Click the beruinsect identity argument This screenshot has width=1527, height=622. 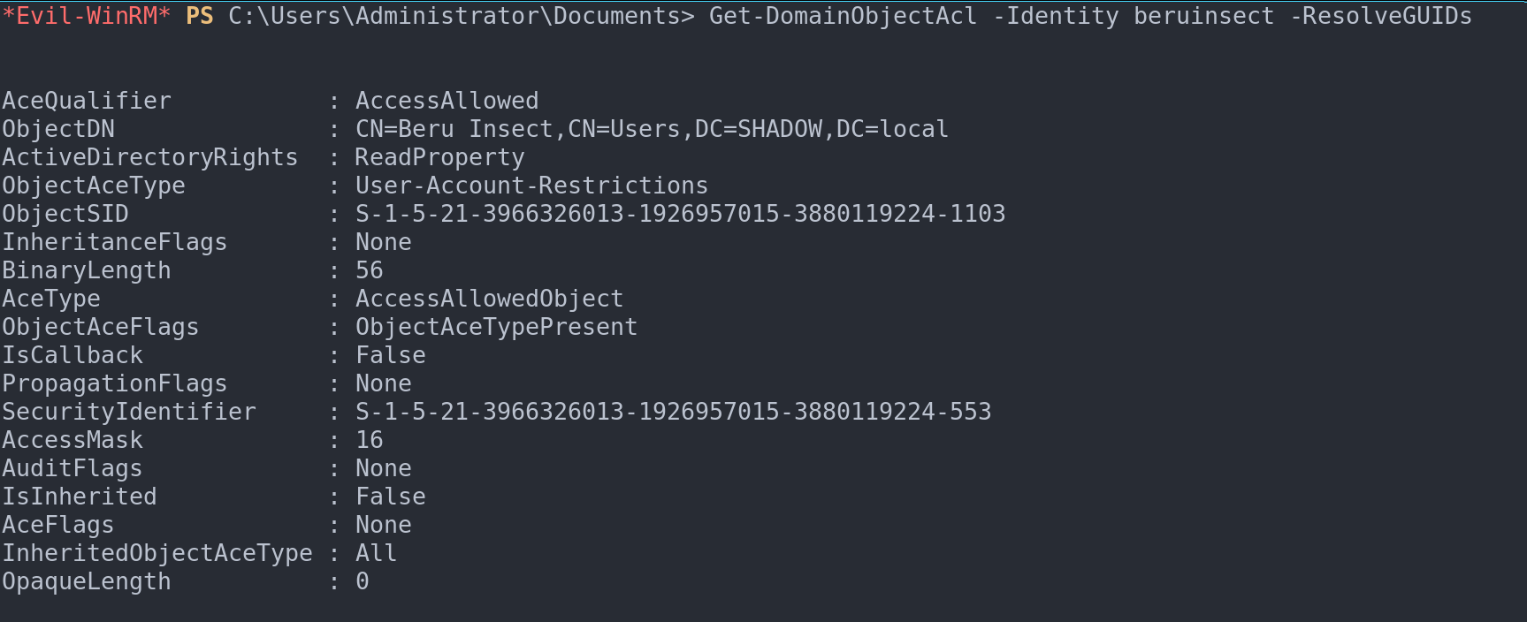tap(1203, 16)
